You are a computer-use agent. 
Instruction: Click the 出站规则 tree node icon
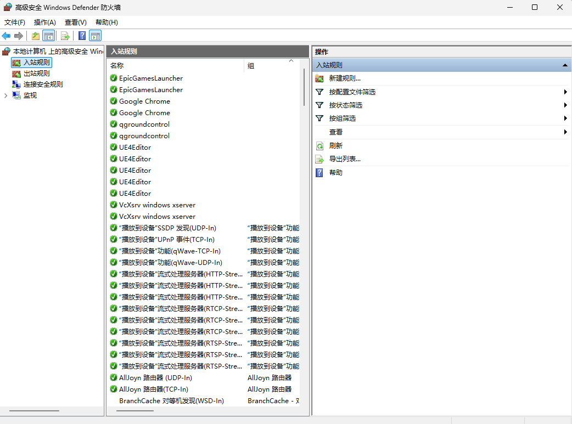point(16,74)
